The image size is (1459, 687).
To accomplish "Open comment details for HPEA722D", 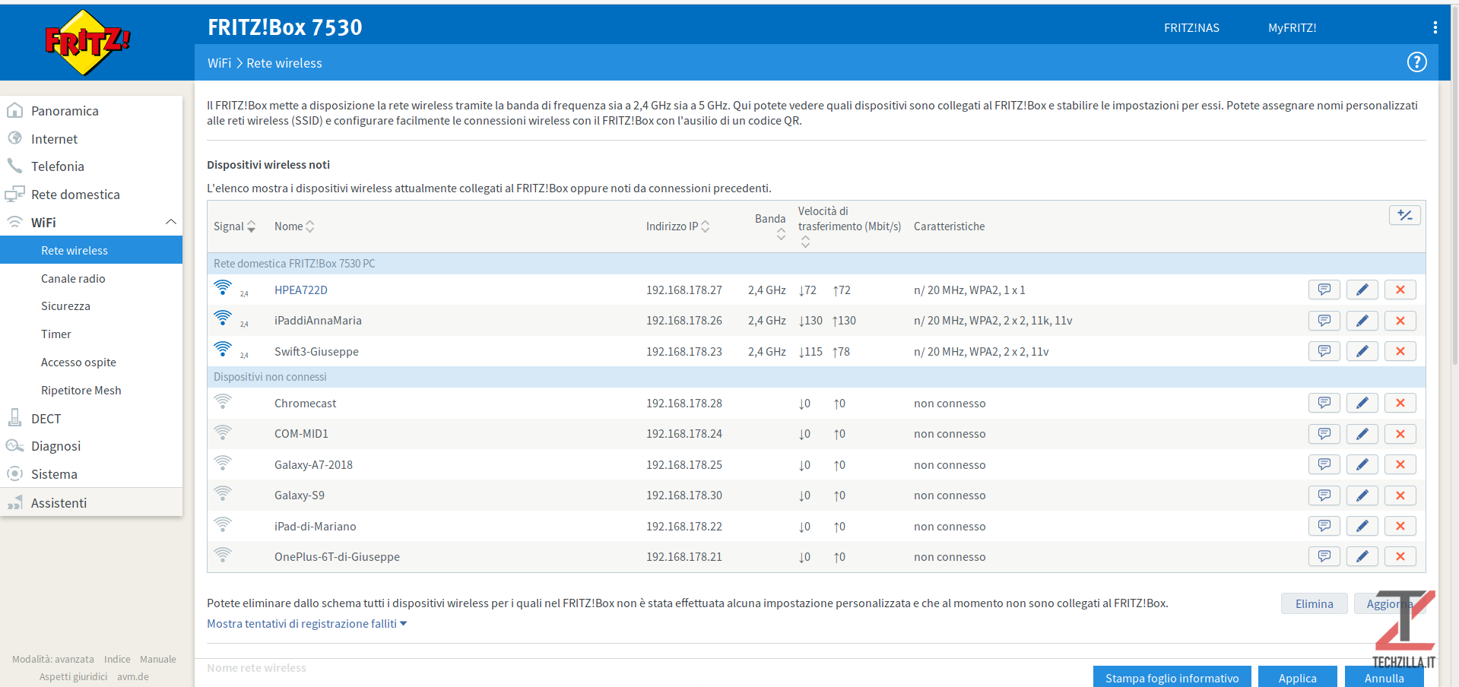I will (x=1324, y=290).
